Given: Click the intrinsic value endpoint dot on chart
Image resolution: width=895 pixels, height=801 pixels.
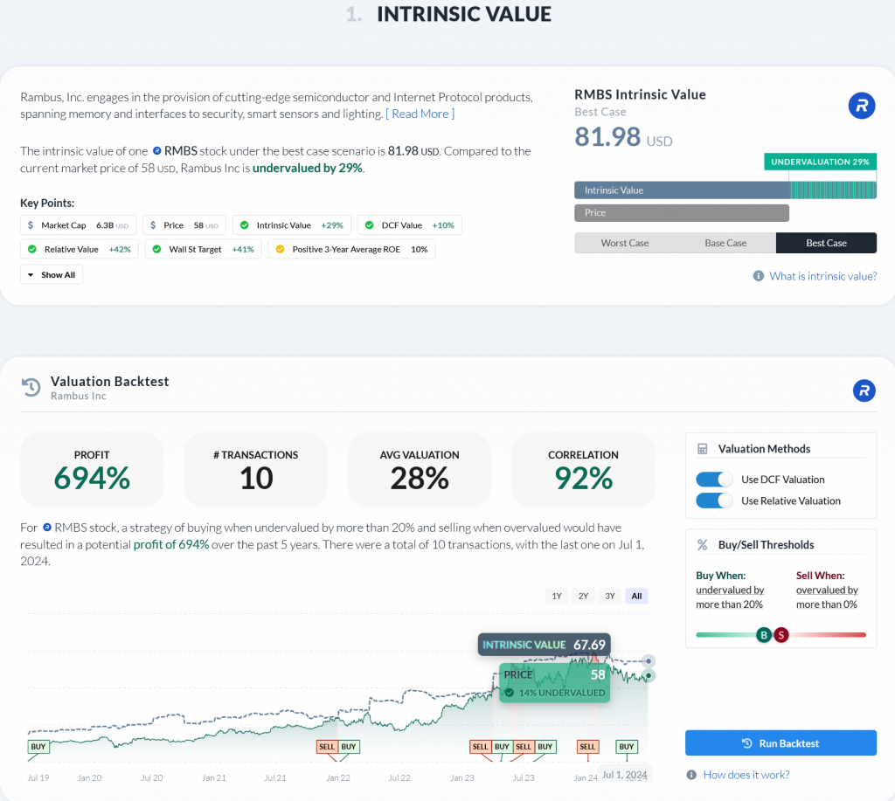Looking at the screenshot, I should pyautogui.click(x=648, y=661).
